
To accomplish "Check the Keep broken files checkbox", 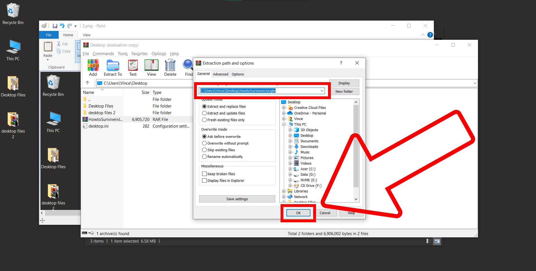I will [x=204, y=174].
